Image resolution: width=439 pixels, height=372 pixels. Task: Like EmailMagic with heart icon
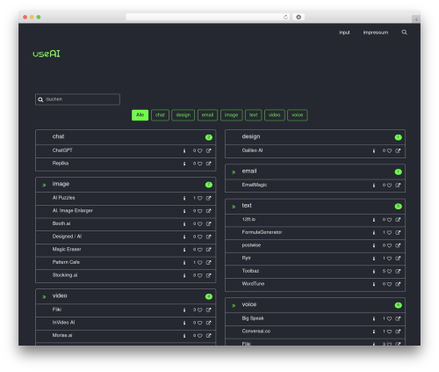click(x=389, y=186)
